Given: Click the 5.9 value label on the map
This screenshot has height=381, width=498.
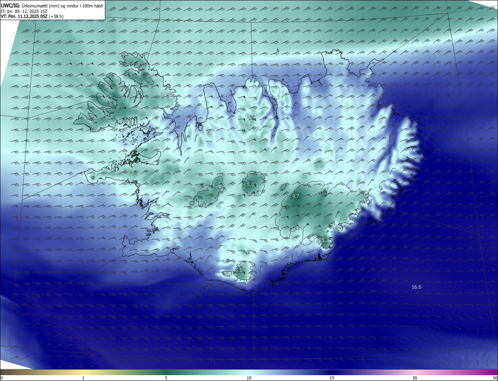Looking at the screenshot, I should pos(202,186).
